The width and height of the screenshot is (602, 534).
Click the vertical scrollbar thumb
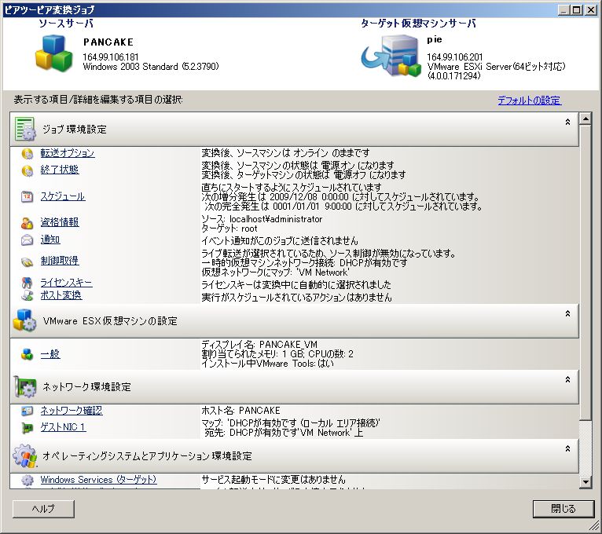[585, 272]
